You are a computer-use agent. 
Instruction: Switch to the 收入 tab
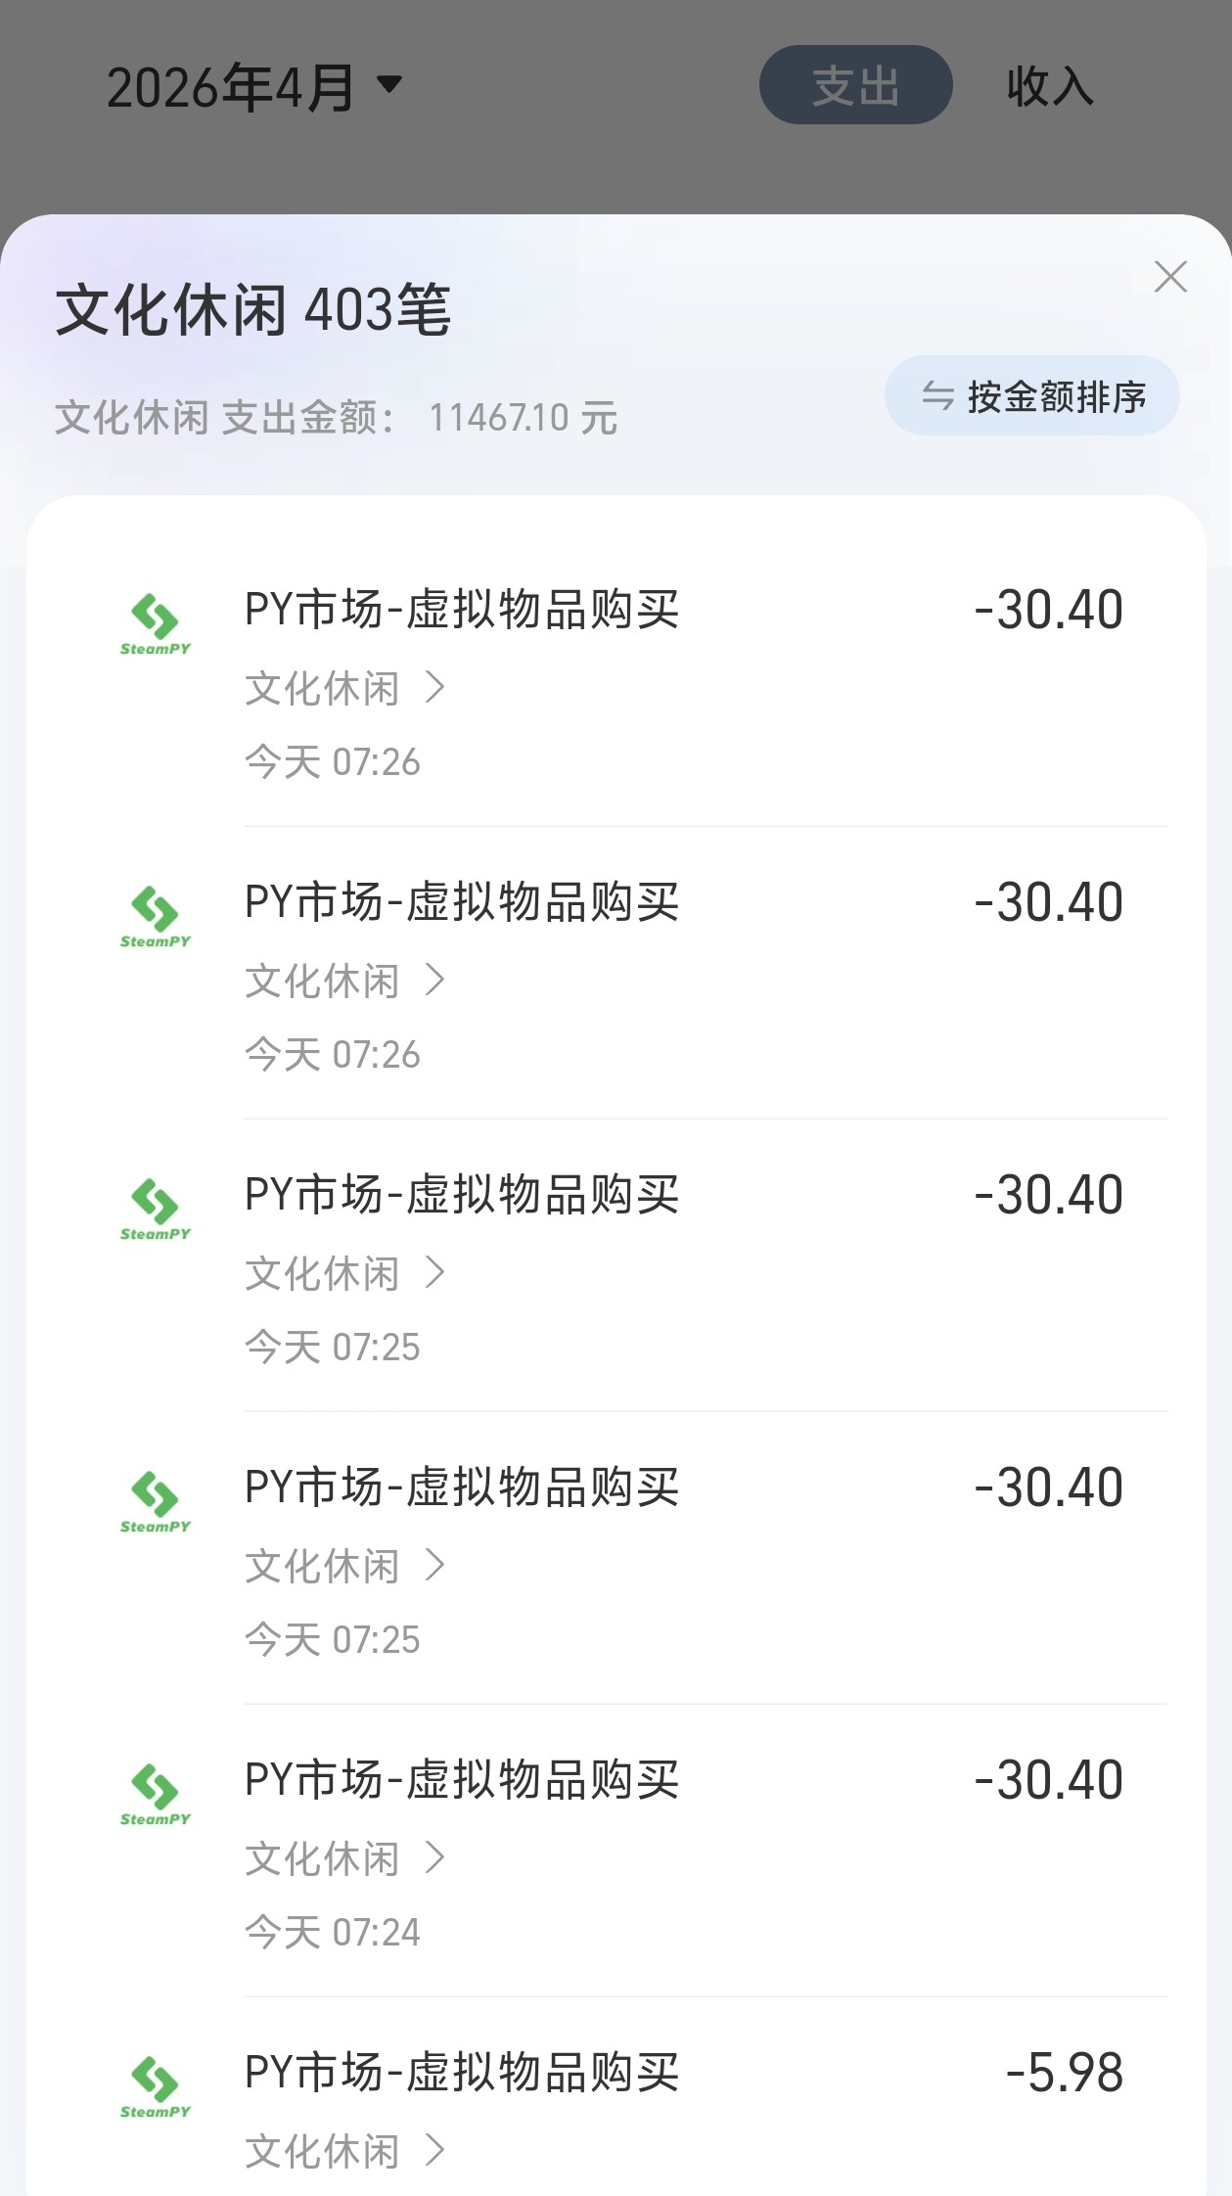pos(1049,85)
